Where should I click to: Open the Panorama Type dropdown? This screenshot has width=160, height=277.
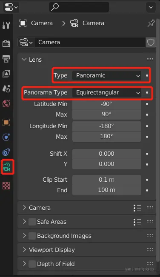pyautogui.click(x=107, y=93)
